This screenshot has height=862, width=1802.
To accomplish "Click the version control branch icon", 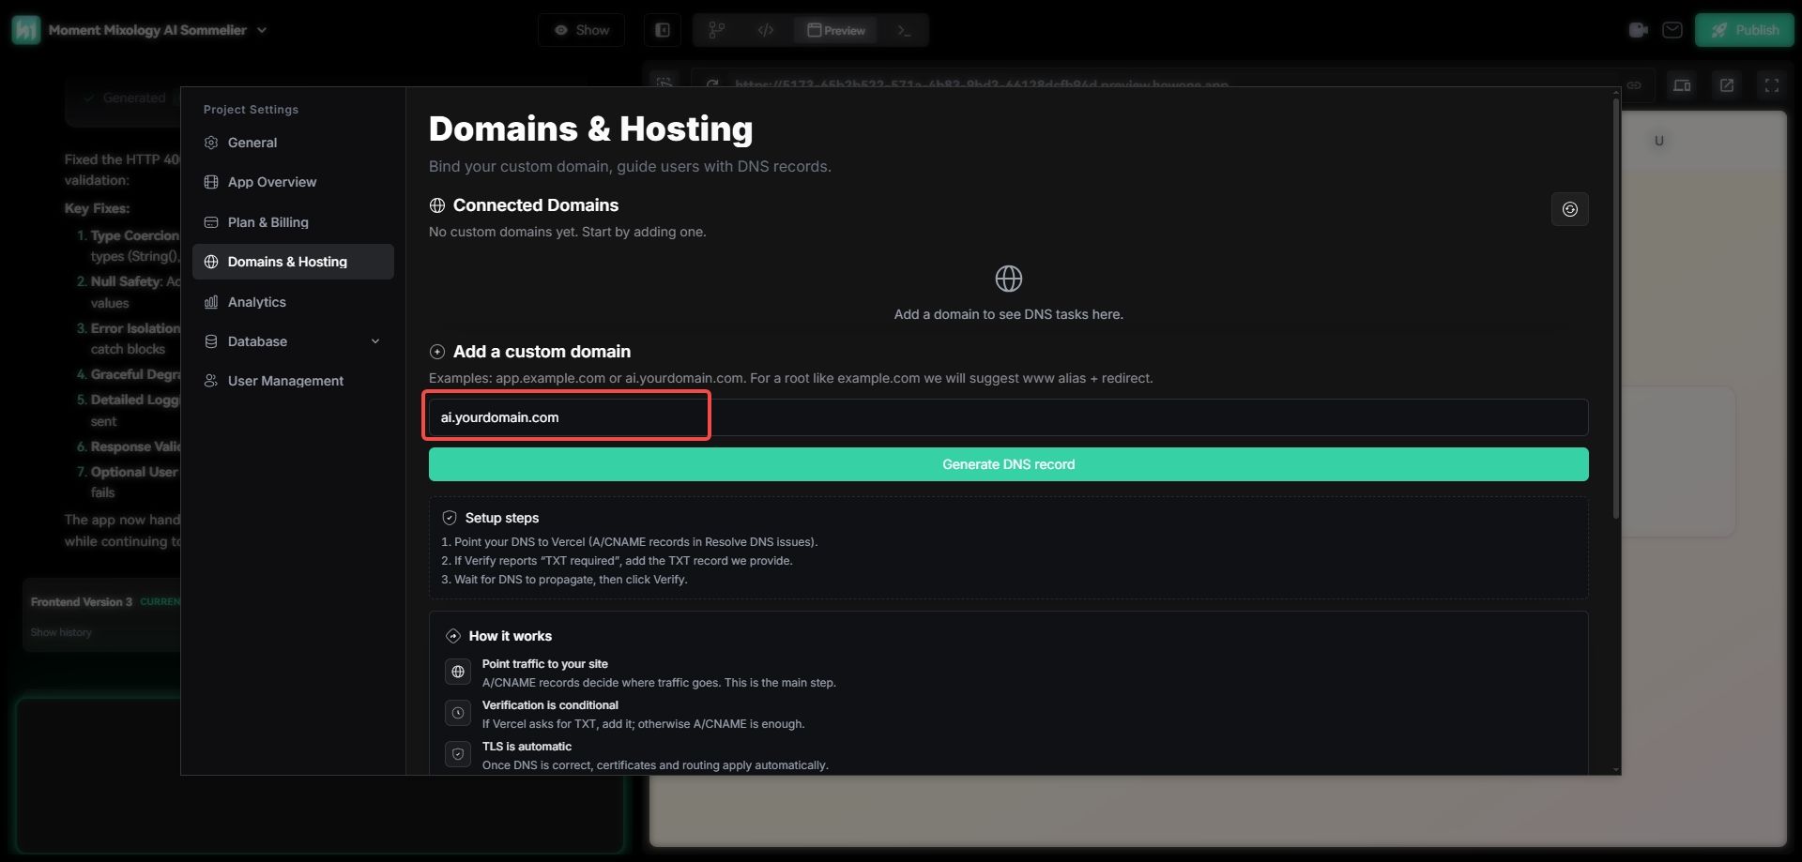I will pyautogui.click(x=717, y=30).
